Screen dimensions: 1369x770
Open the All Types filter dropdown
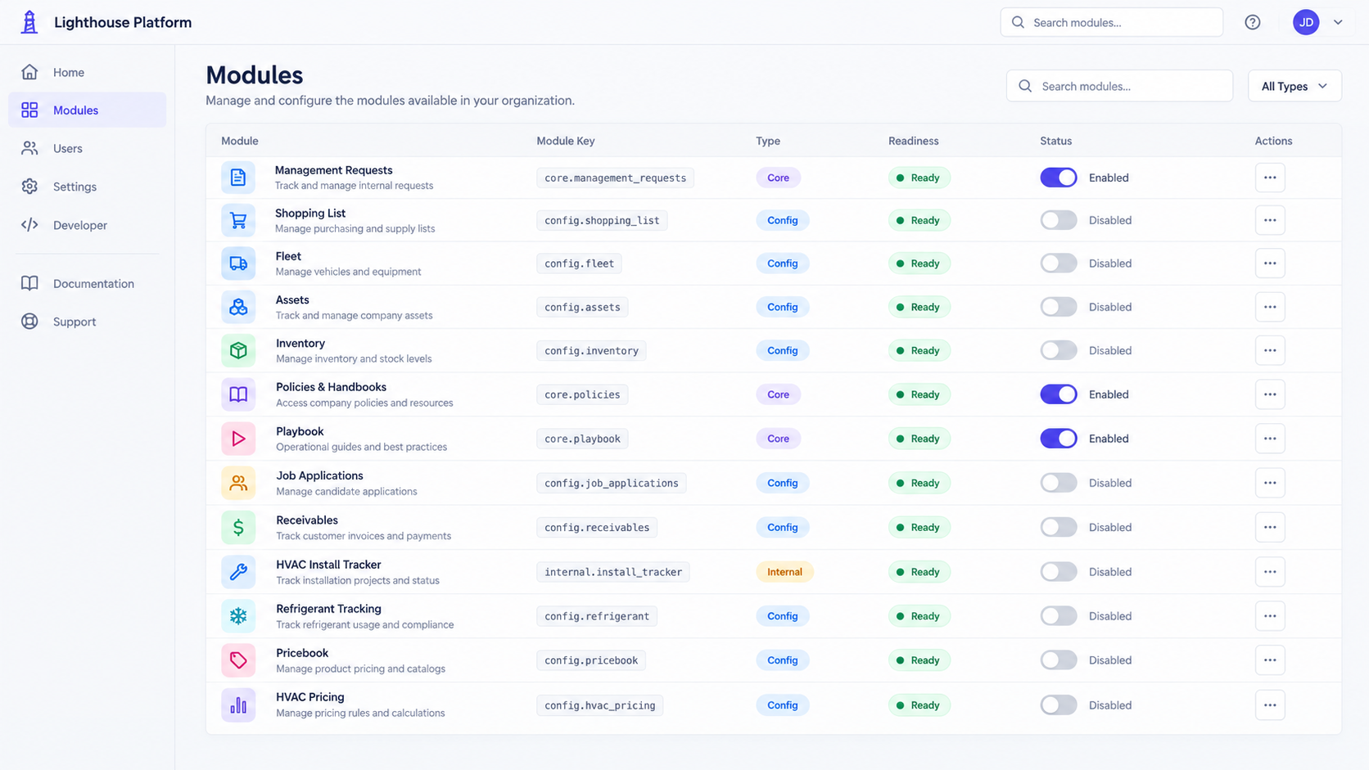[x=1294, y=86]
